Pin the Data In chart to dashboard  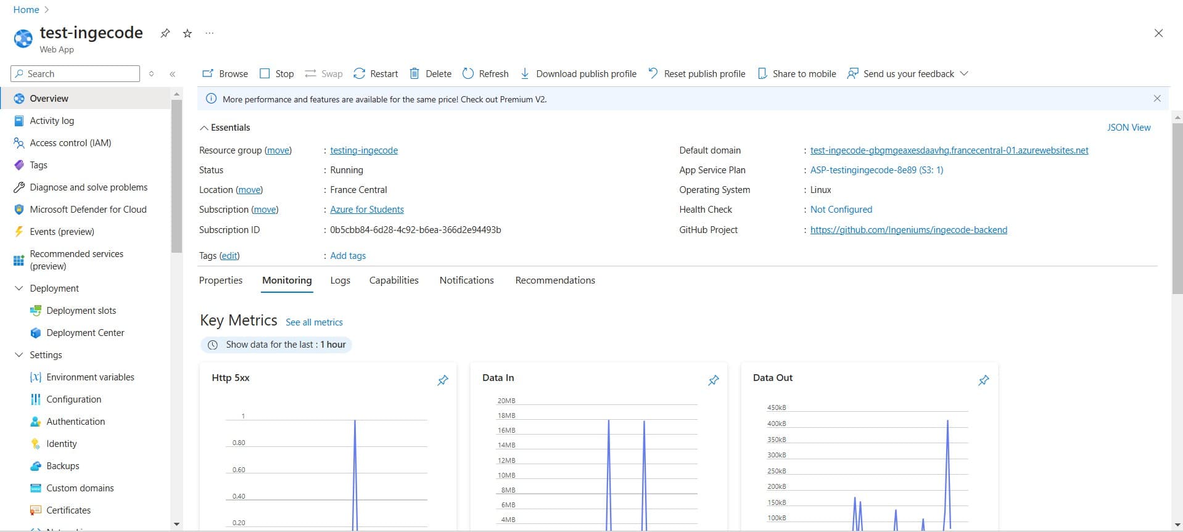click(x=713, y=380)
